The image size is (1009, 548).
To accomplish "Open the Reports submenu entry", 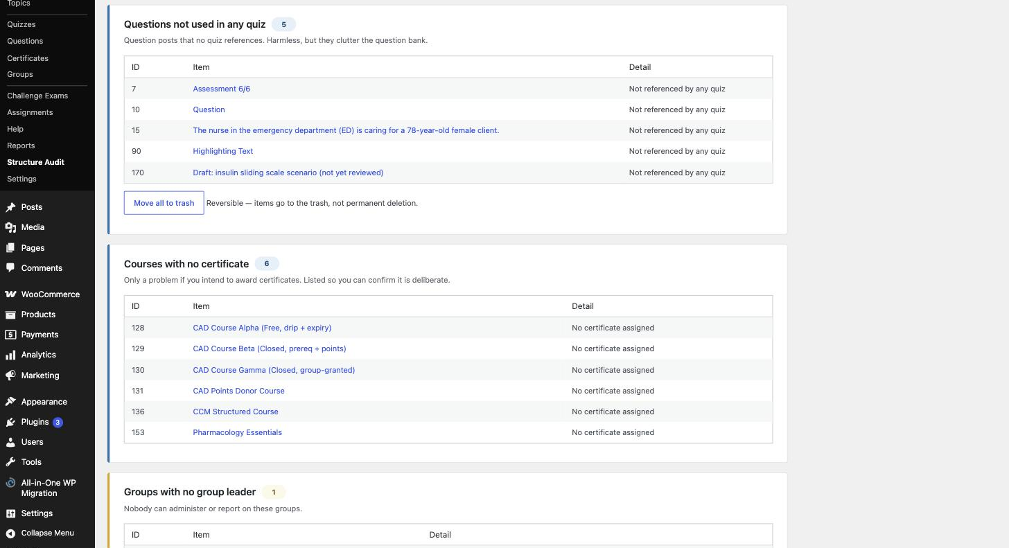I will [21, 145].
